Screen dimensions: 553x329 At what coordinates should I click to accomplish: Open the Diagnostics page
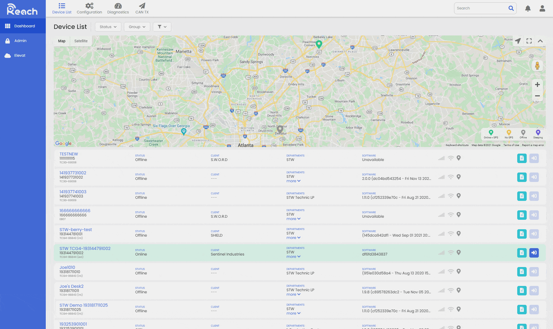tap(118, 8)
